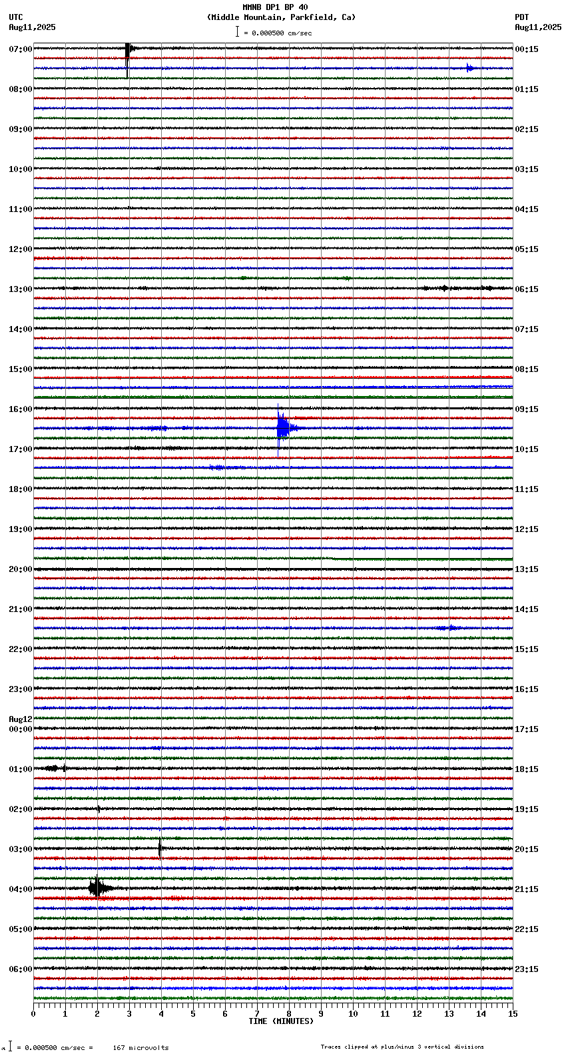The width and height of the screenshot is (566, 1056).
Task: Click the '07:00' UTC time label
Action: point(21,49)
